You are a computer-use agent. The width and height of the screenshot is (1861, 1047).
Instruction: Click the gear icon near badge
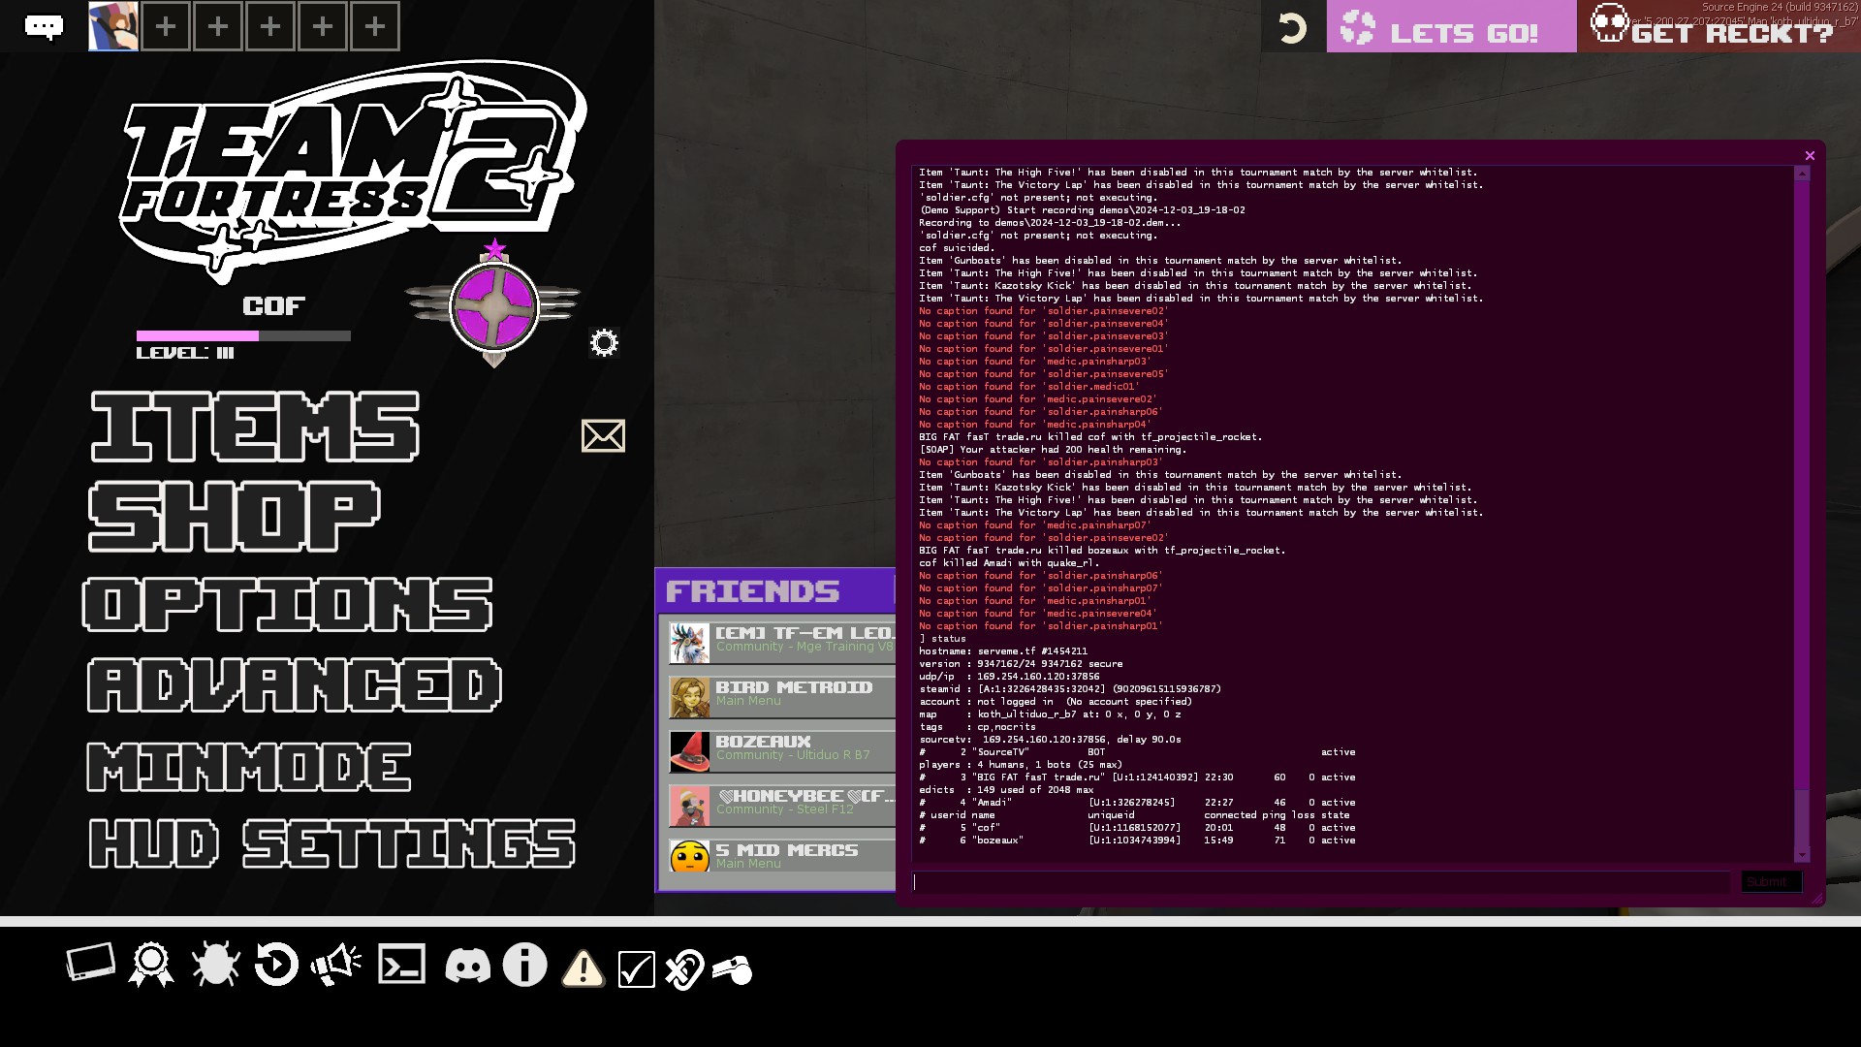click(604, 343)
